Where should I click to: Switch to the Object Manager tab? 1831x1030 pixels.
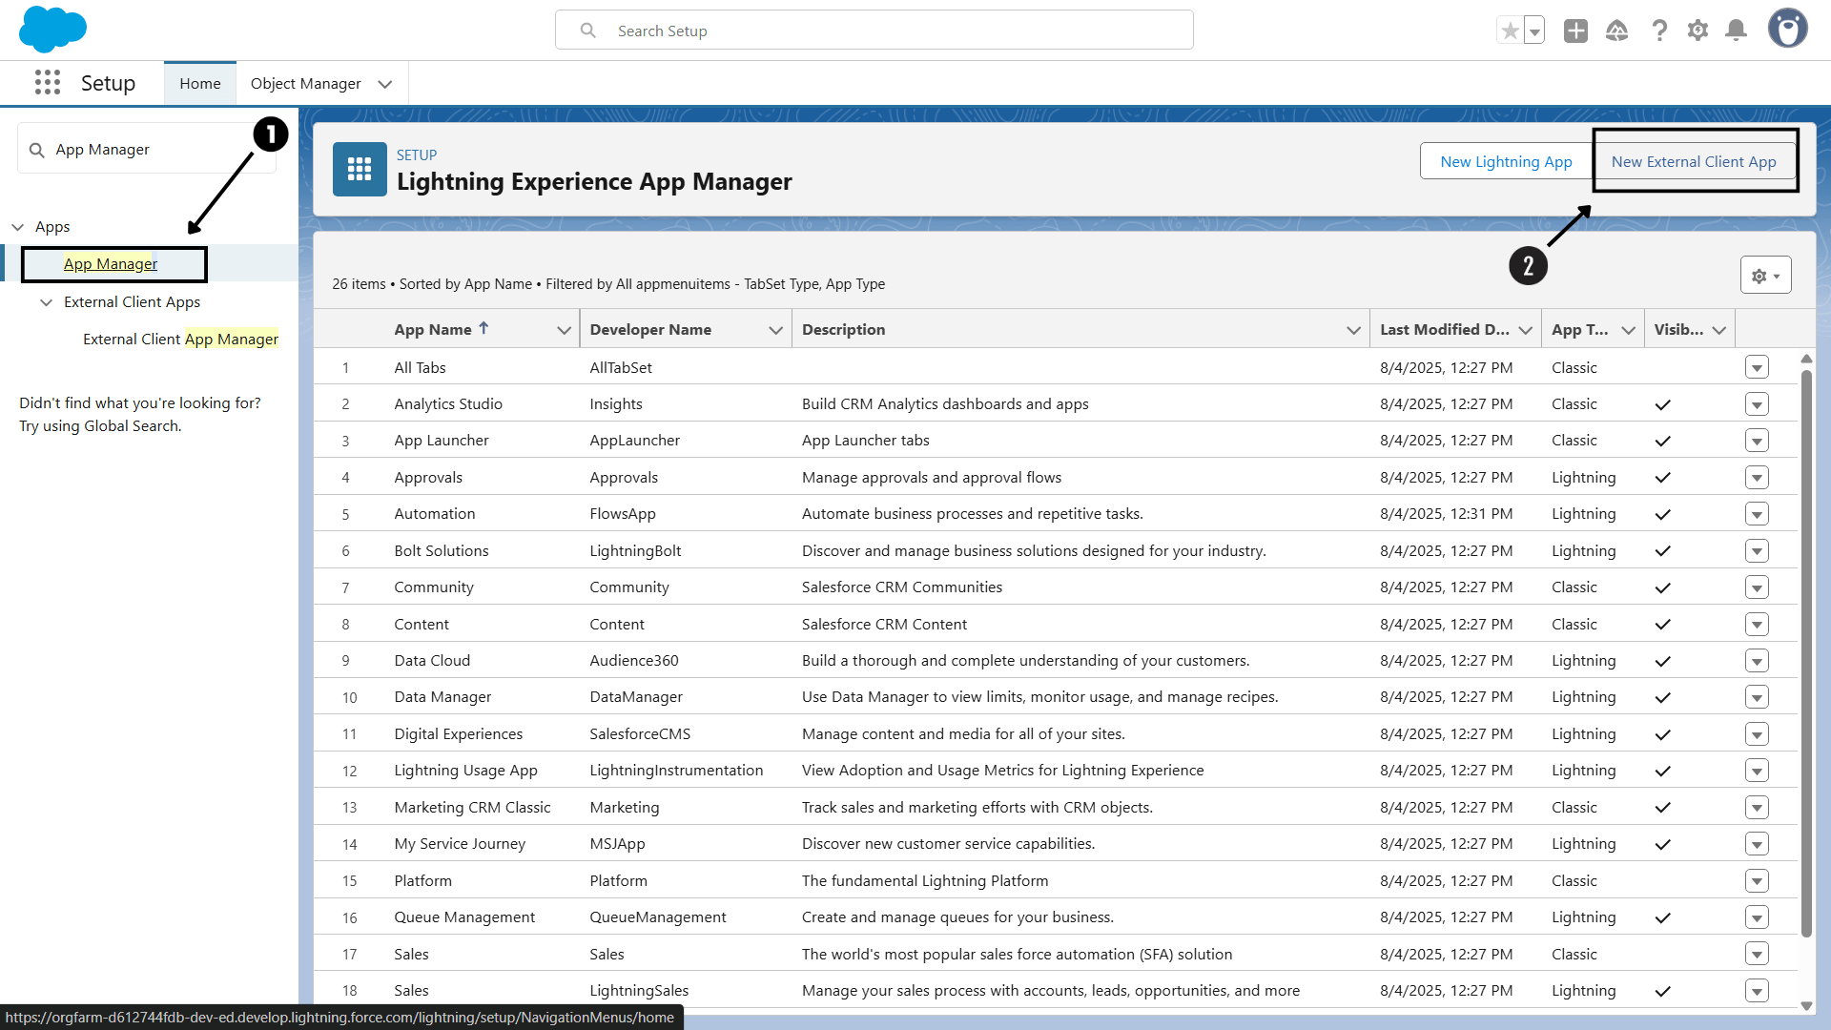(305, 84)
